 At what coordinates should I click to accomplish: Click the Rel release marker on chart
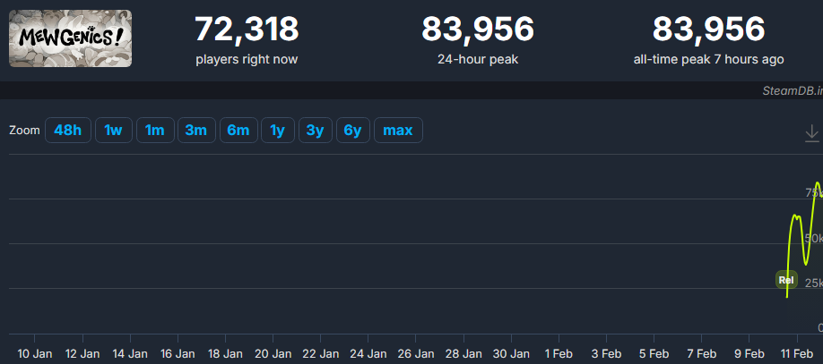pos(786,280)
